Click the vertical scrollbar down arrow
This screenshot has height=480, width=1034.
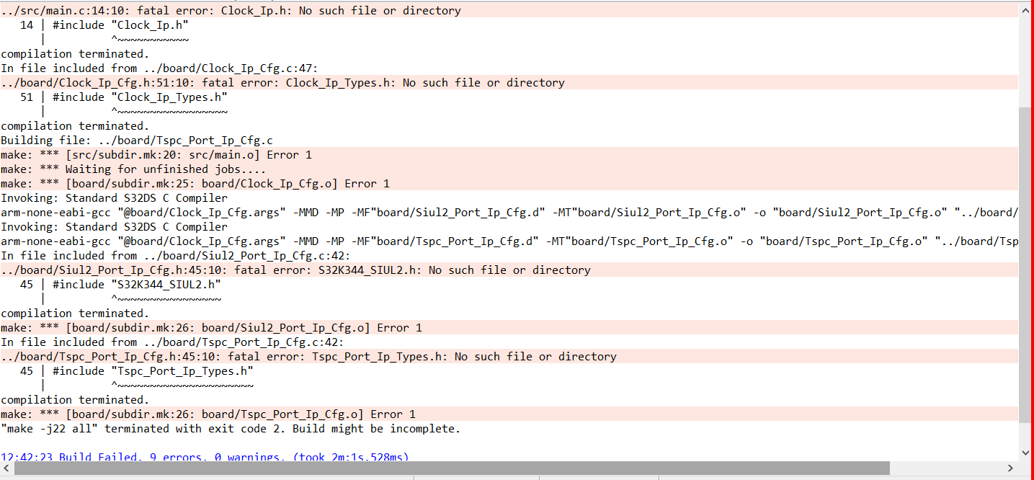pyautogui.click(x=1026, y=453)
